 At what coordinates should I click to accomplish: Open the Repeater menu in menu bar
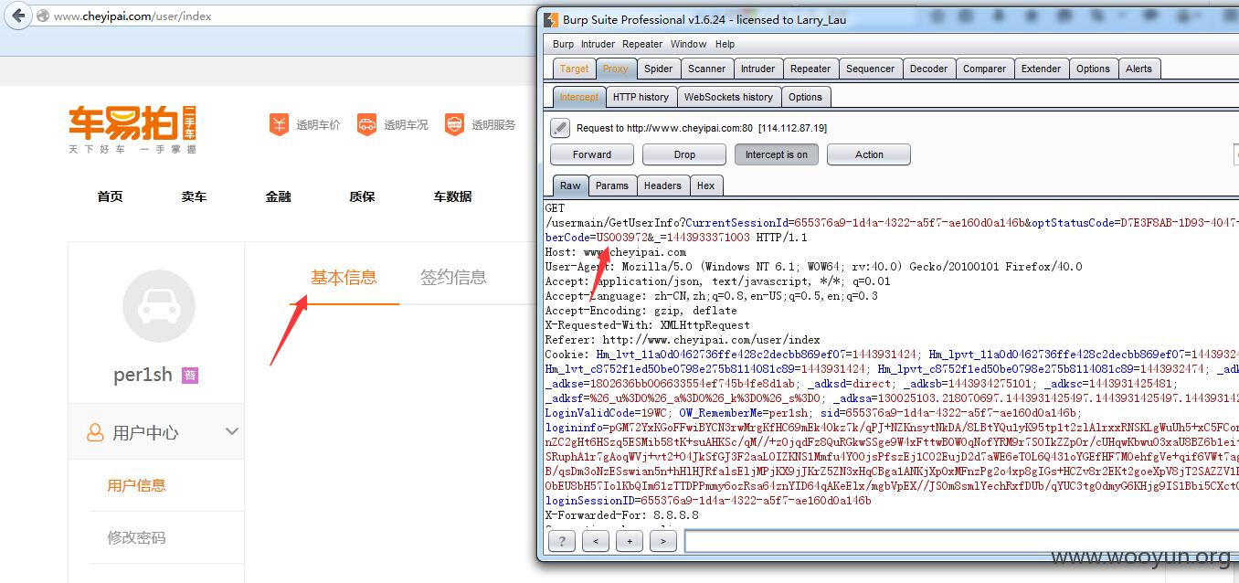[x=642, y=44]
